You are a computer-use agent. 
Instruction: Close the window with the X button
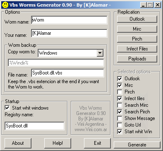click(157, 5)
